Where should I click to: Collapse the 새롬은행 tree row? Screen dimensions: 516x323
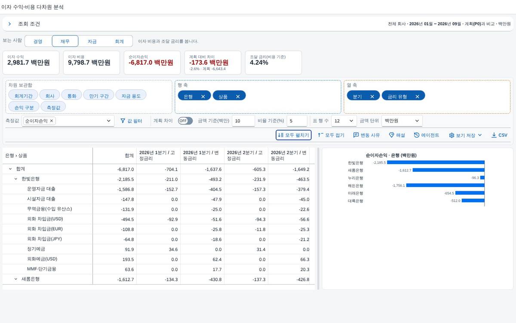[x=16, y=279]
